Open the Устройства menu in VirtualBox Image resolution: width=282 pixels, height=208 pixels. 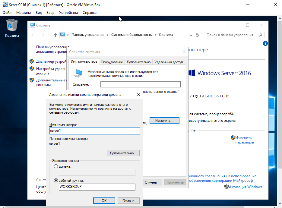click(68, 13)
